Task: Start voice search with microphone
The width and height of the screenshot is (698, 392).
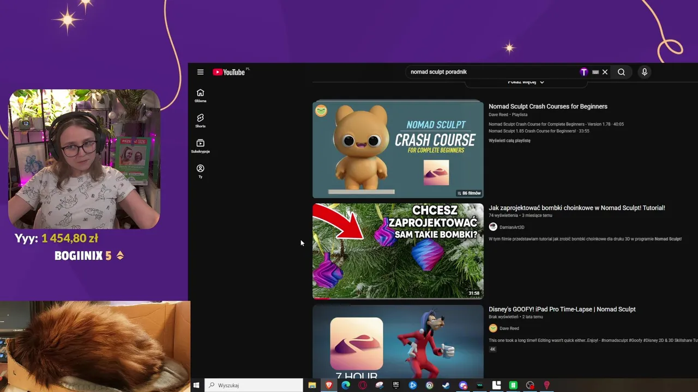Action: coord(645,72)
